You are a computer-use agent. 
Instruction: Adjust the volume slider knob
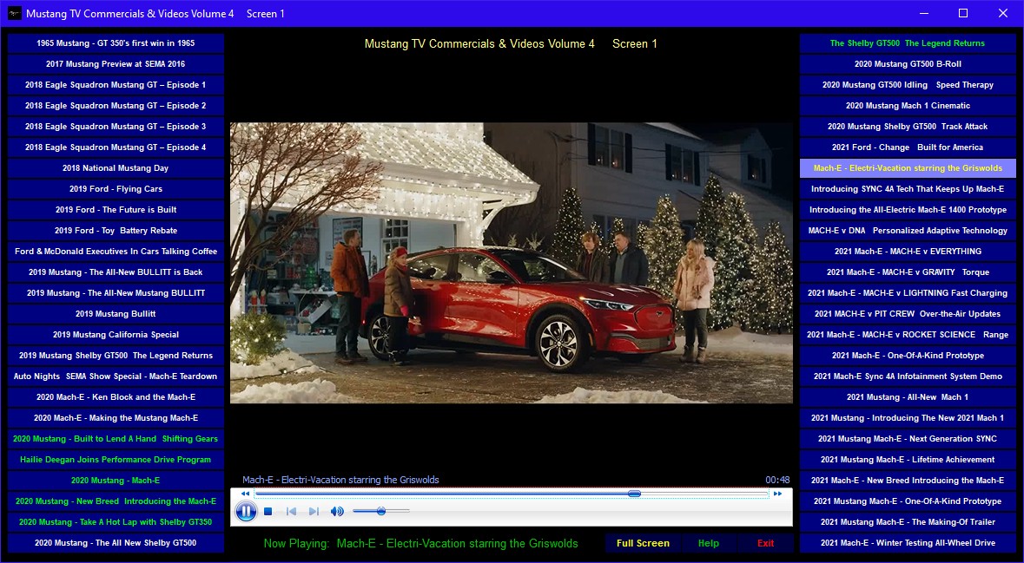(x=380, y=511)
